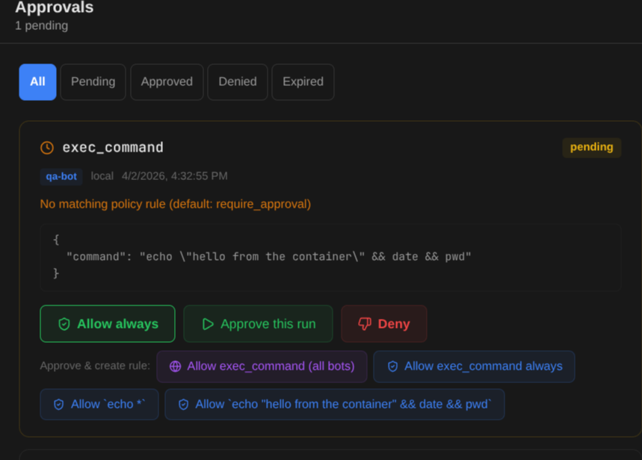The image size is (642, 460).
Task: Switch to the Approved filter tab
Action: tap(167, 81)
